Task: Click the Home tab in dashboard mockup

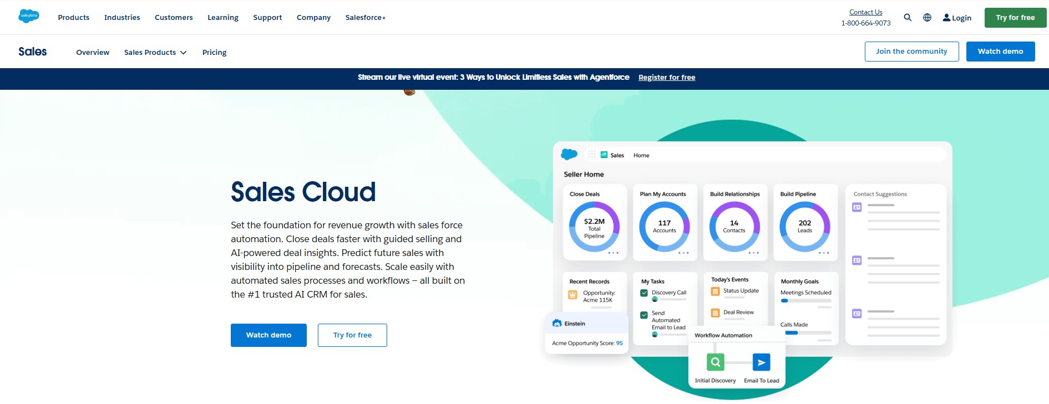Action: click(641, 155)
